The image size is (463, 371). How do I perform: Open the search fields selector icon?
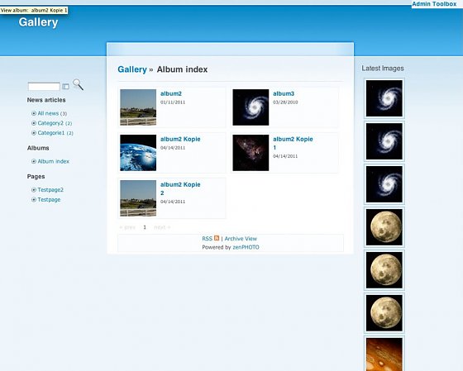click(x=65, y=87)
